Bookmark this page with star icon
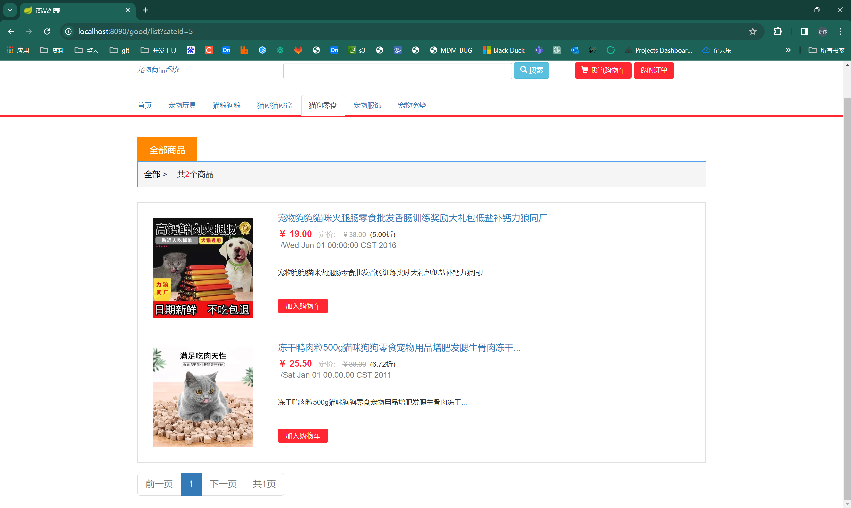 click(x=753, y=32)
